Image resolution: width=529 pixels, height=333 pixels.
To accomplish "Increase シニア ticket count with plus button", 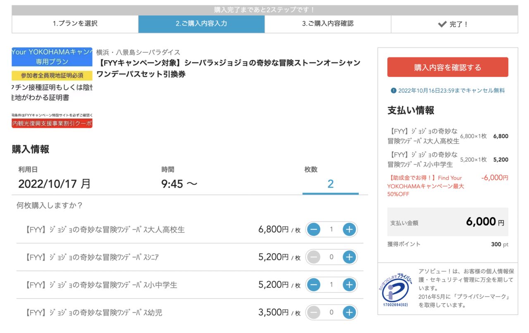I will (349, 257).
